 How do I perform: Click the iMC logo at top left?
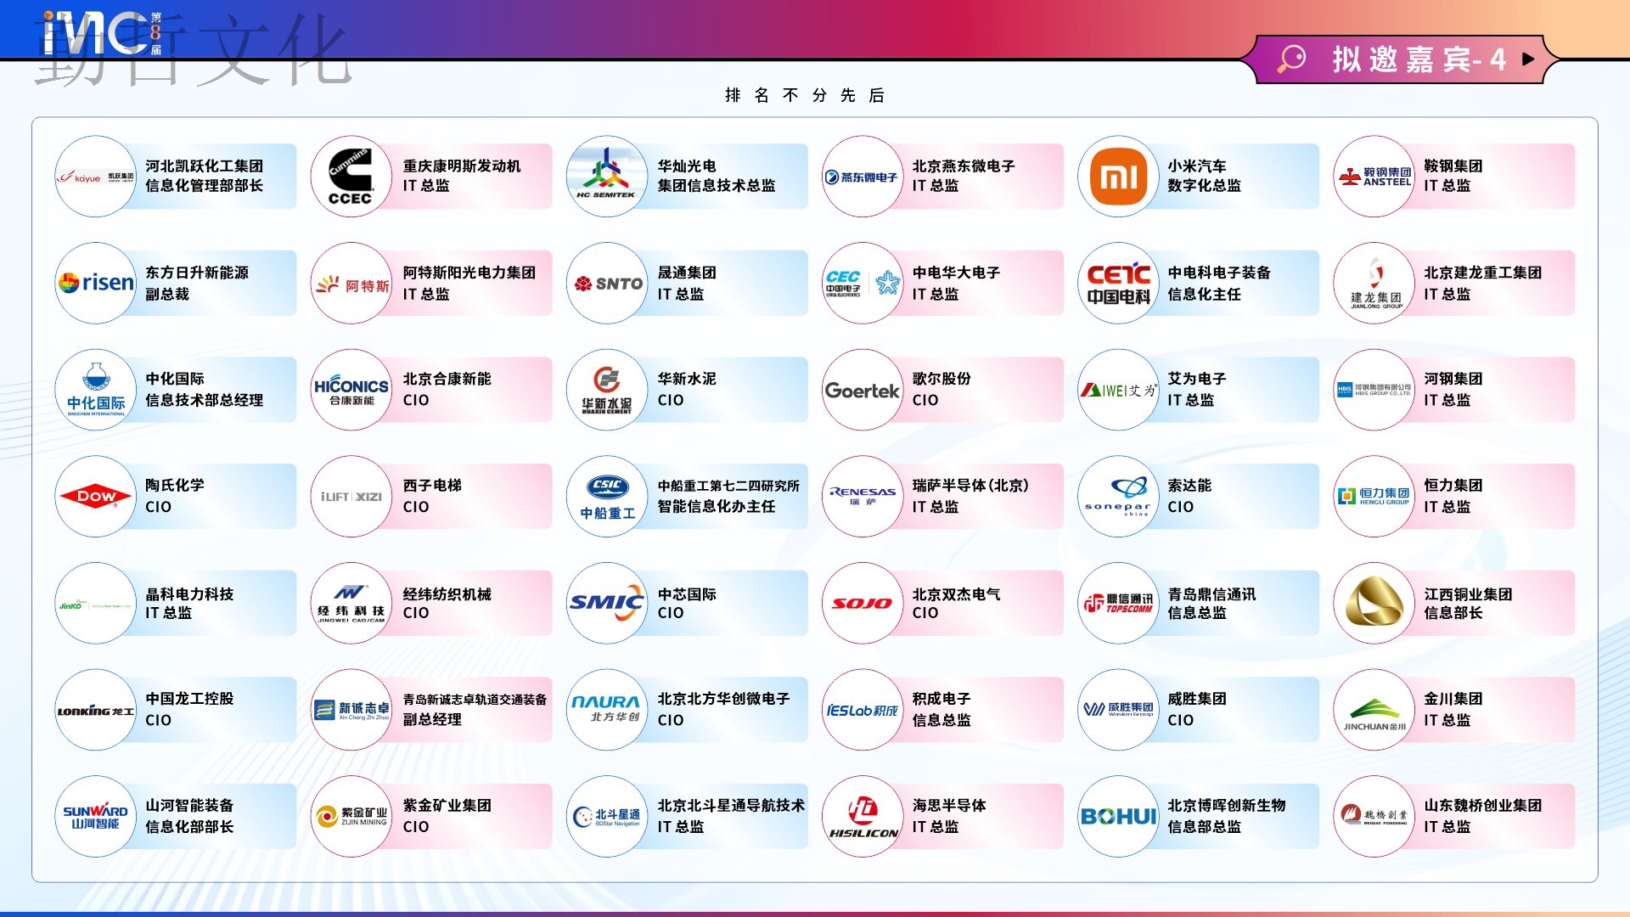point(103,34)
